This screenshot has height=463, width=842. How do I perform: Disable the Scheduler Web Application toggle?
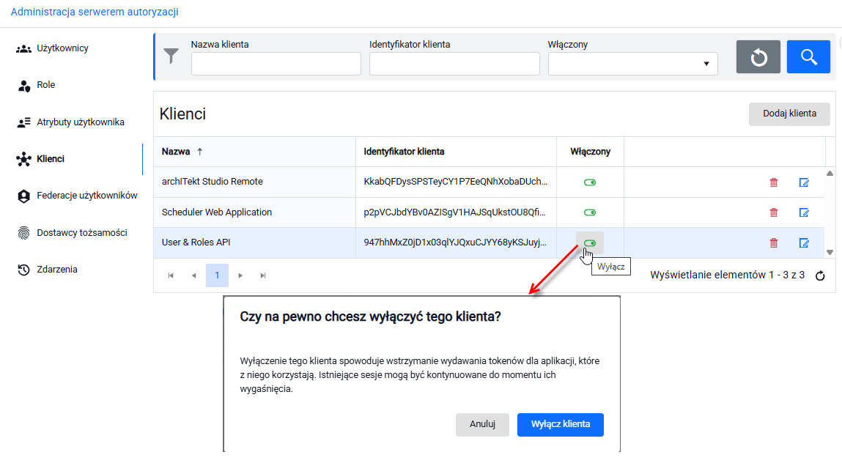point(590,212)
